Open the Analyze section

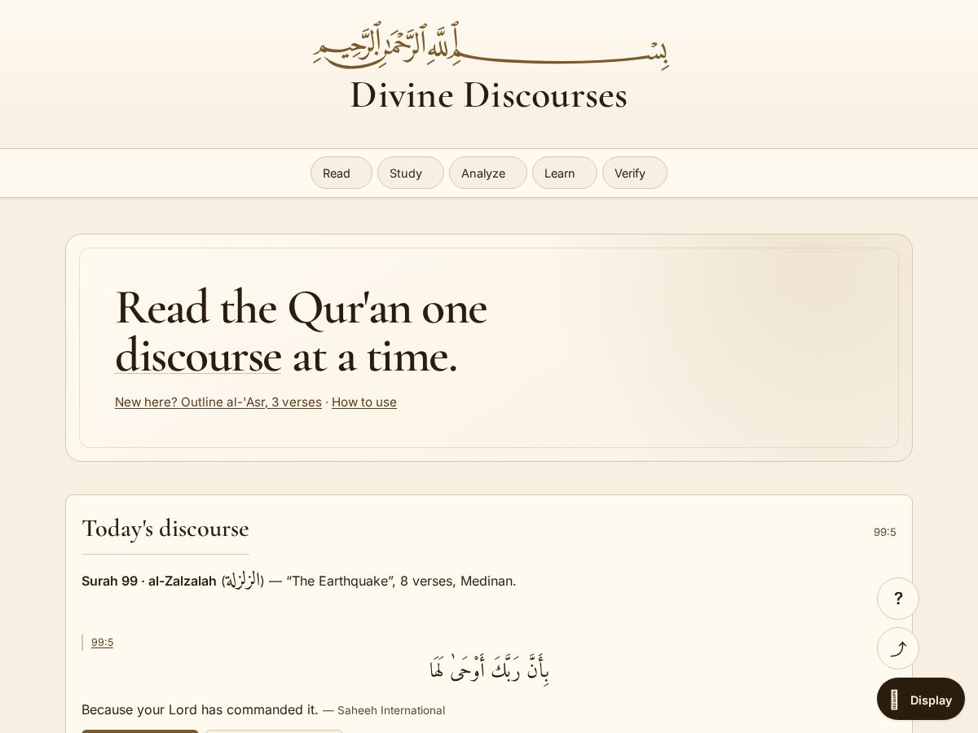(x=487, y=173)
